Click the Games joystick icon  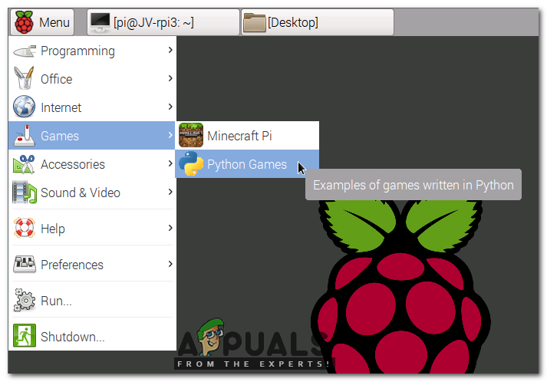tap(24, 135)
